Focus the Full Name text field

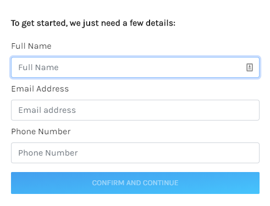pyautogui.click(x=135, y=67)
